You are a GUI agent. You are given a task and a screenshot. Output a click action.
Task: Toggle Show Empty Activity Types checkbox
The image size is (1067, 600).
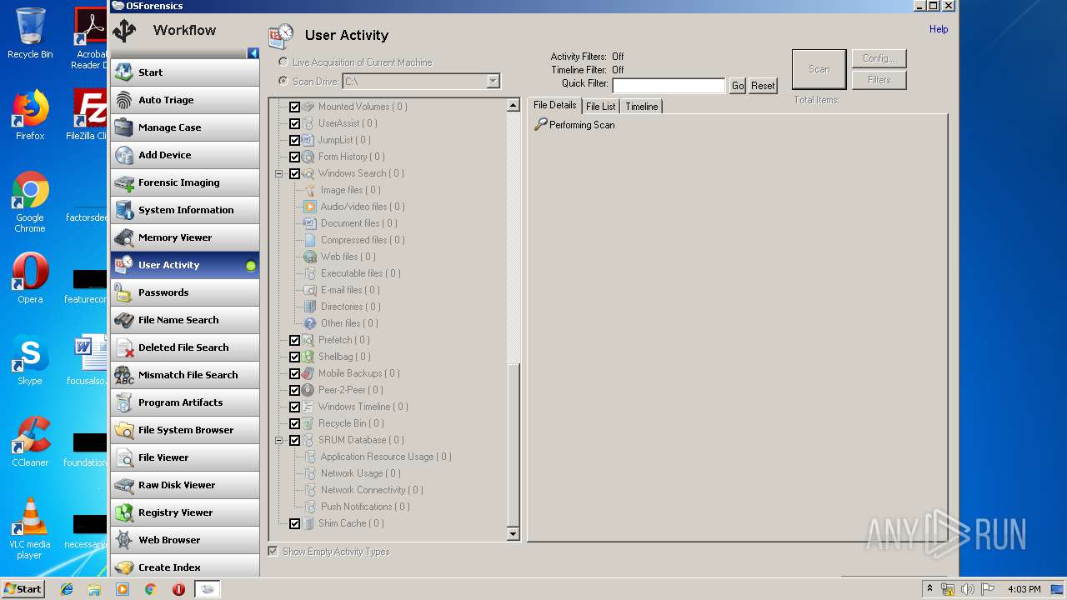click(x=273, y=552)
